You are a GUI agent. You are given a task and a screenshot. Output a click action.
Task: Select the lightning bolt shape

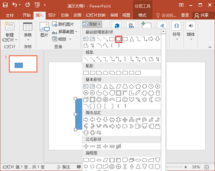138,99
